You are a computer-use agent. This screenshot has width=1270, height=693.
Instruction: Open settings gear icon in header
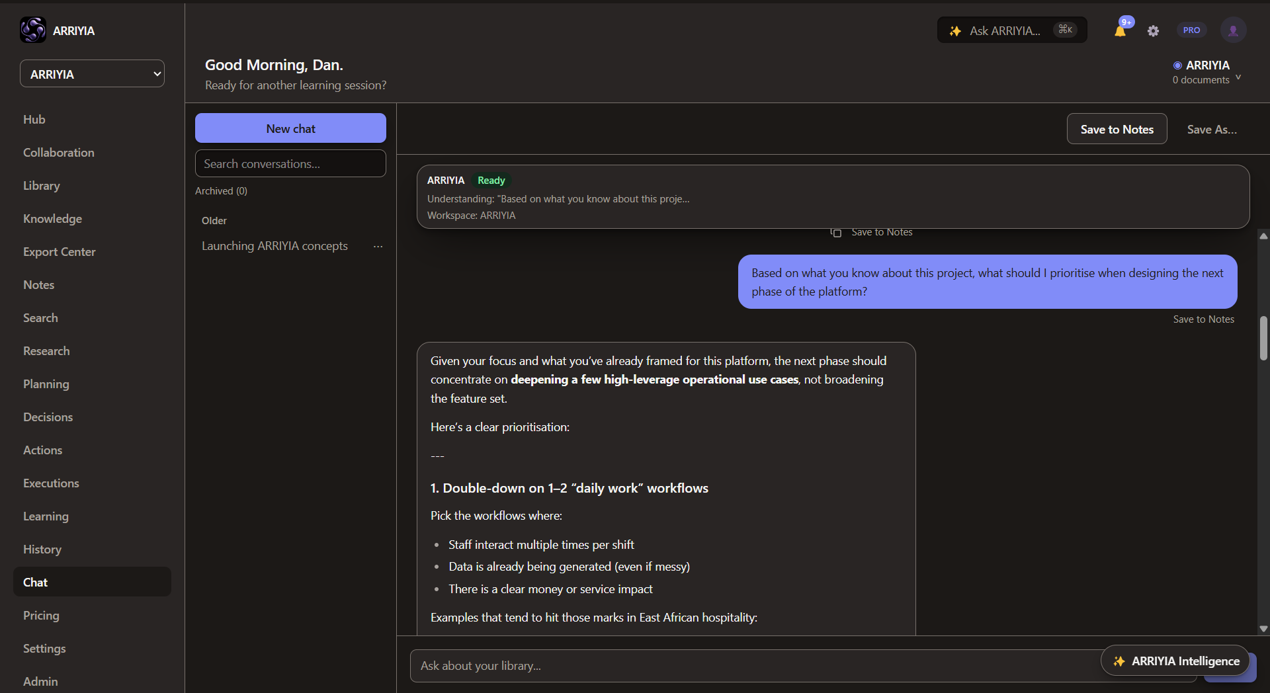(1153, 31)
